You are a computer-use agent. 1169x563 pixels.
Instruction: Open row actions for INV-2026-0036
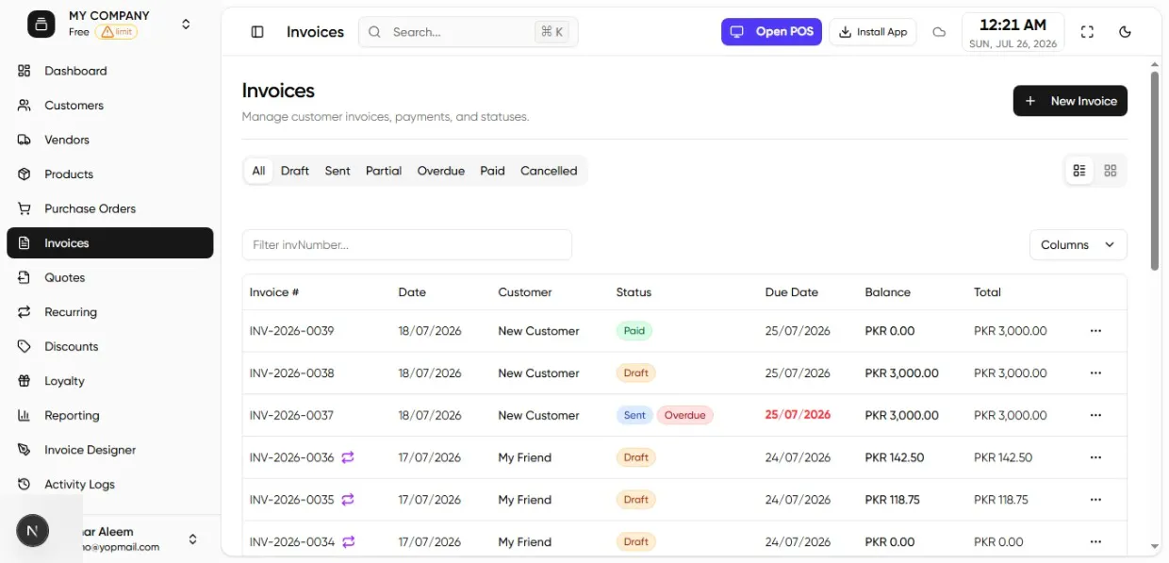[x=1095, y=457]
